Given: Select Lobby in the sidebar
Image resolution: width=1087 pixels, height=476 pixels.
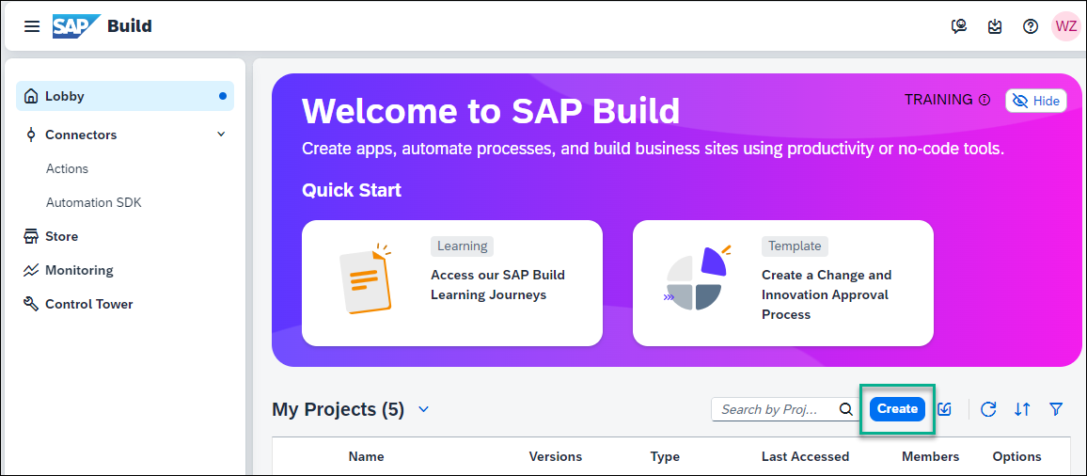Looking at the screenshot, I should pyautogui.click(x=125, y=97).
